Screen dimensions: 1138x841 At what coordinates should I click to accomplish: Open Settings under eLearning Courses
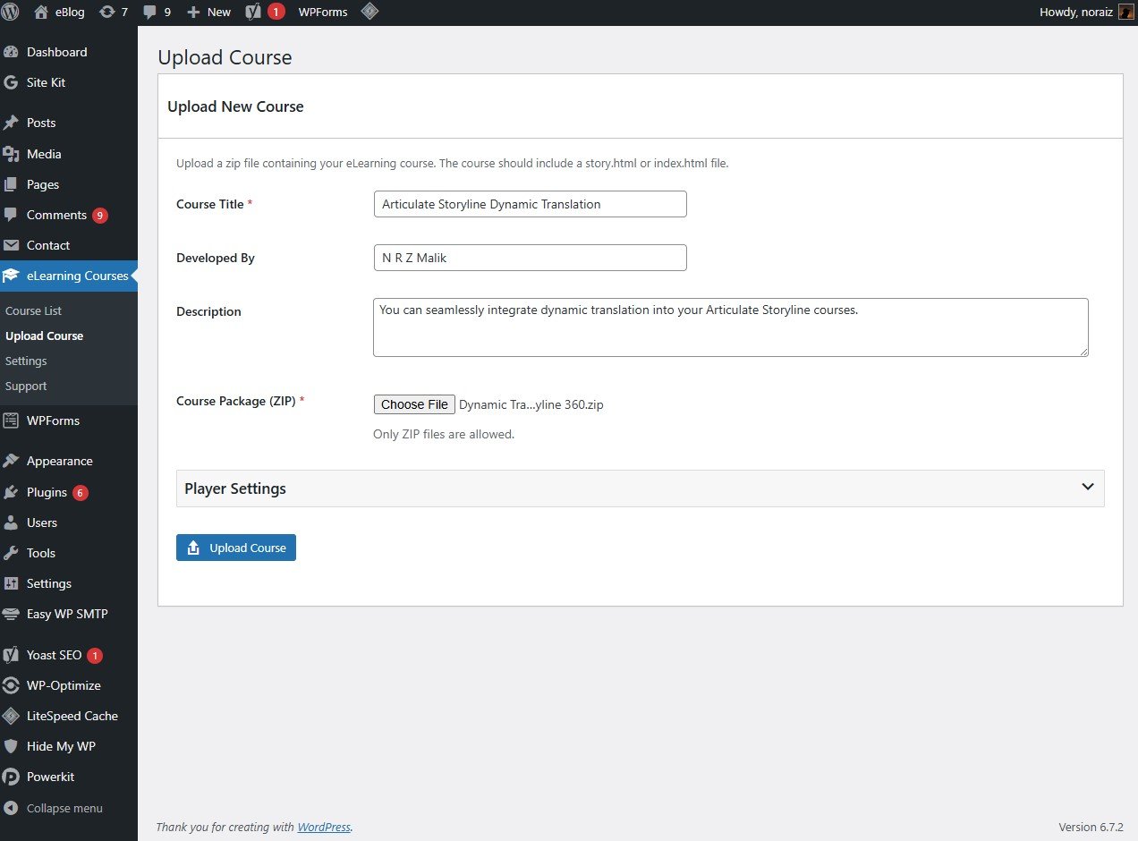(x=26, y=361)
